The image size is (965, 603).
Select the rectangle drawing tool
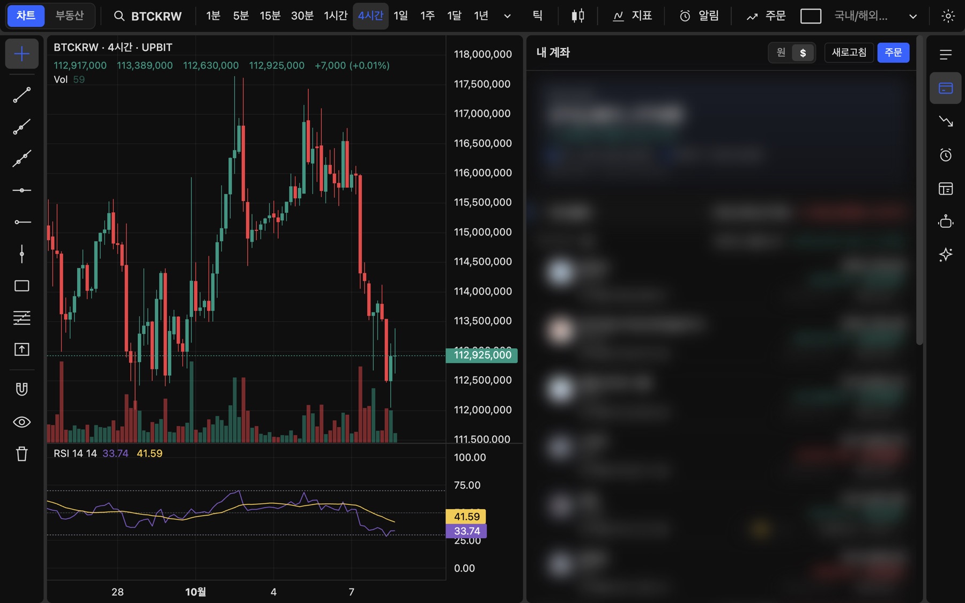[x=22, y=286]
